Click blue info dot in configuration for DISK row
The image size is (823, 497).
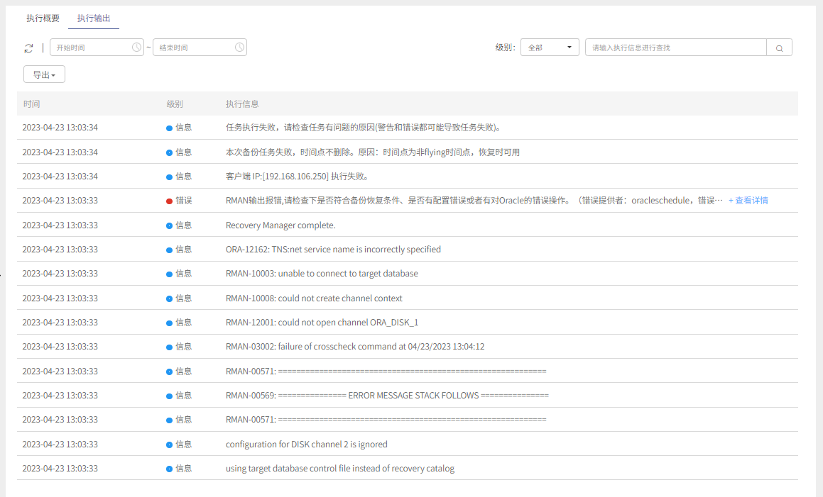pyautogui.click(x=169, y=445)
